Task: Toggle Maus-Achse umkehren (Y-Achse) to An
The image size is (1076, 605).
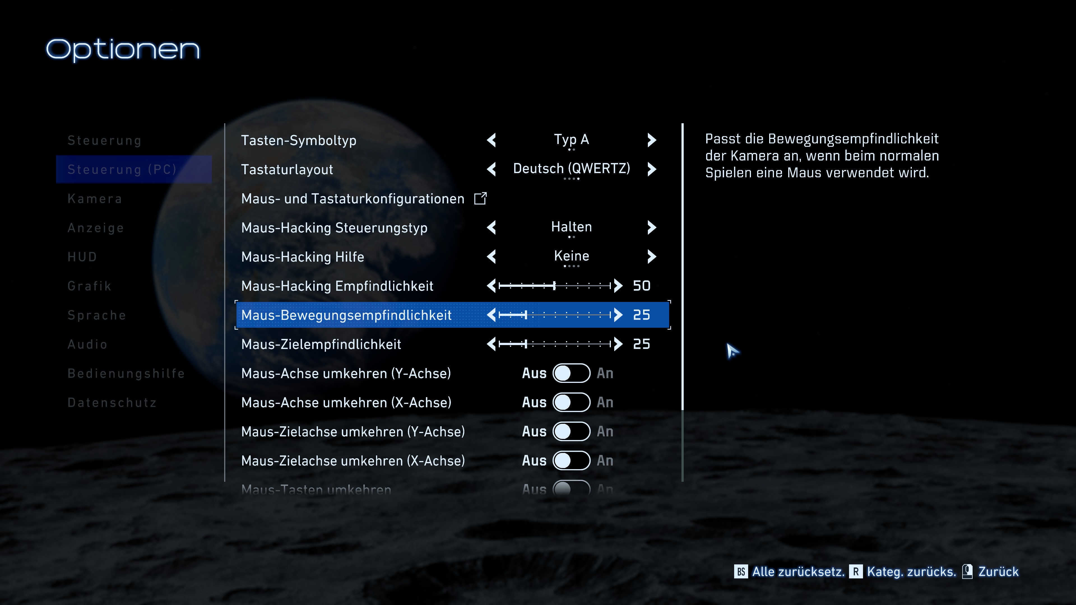Action: coord(571,373)
